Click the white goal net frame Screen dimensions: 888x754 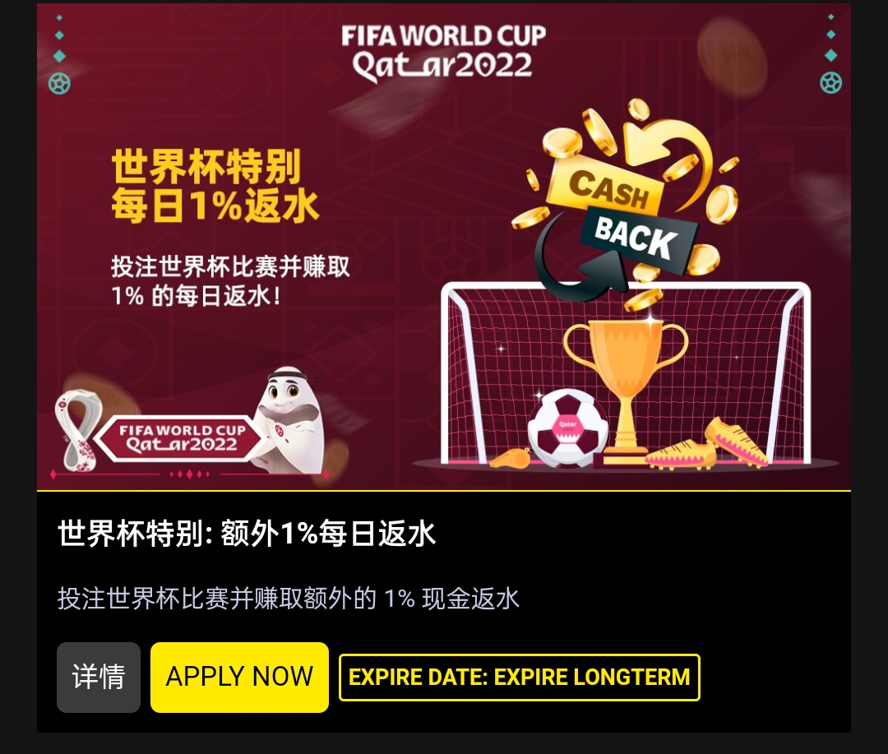pyautogui.click(x=625, y=372)
